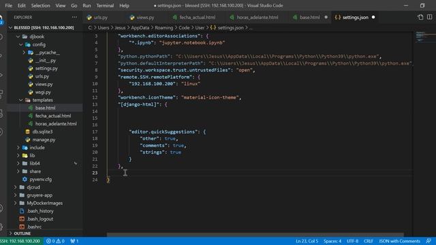Click the Split Editor icon
This screenshot has height=245, width=436.
430,17
